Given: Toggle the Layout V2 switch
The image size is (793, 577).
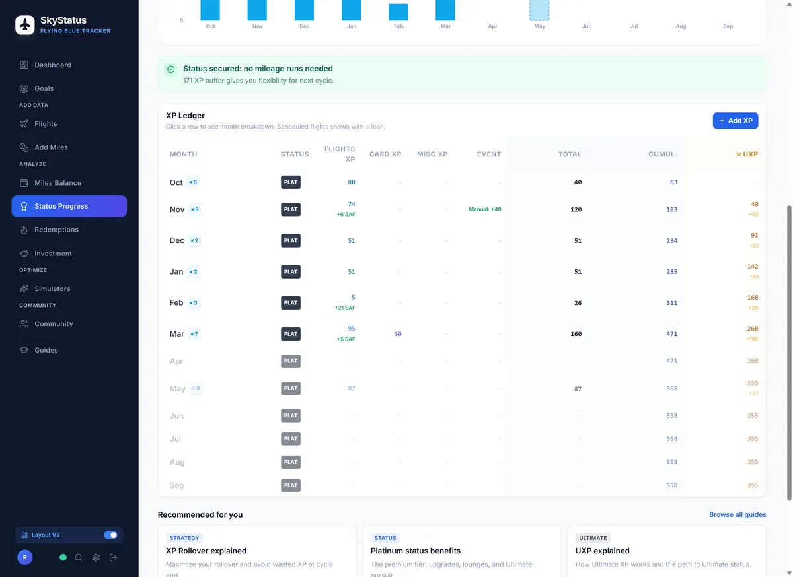Looking at the screenshot, I should point(110,535).
